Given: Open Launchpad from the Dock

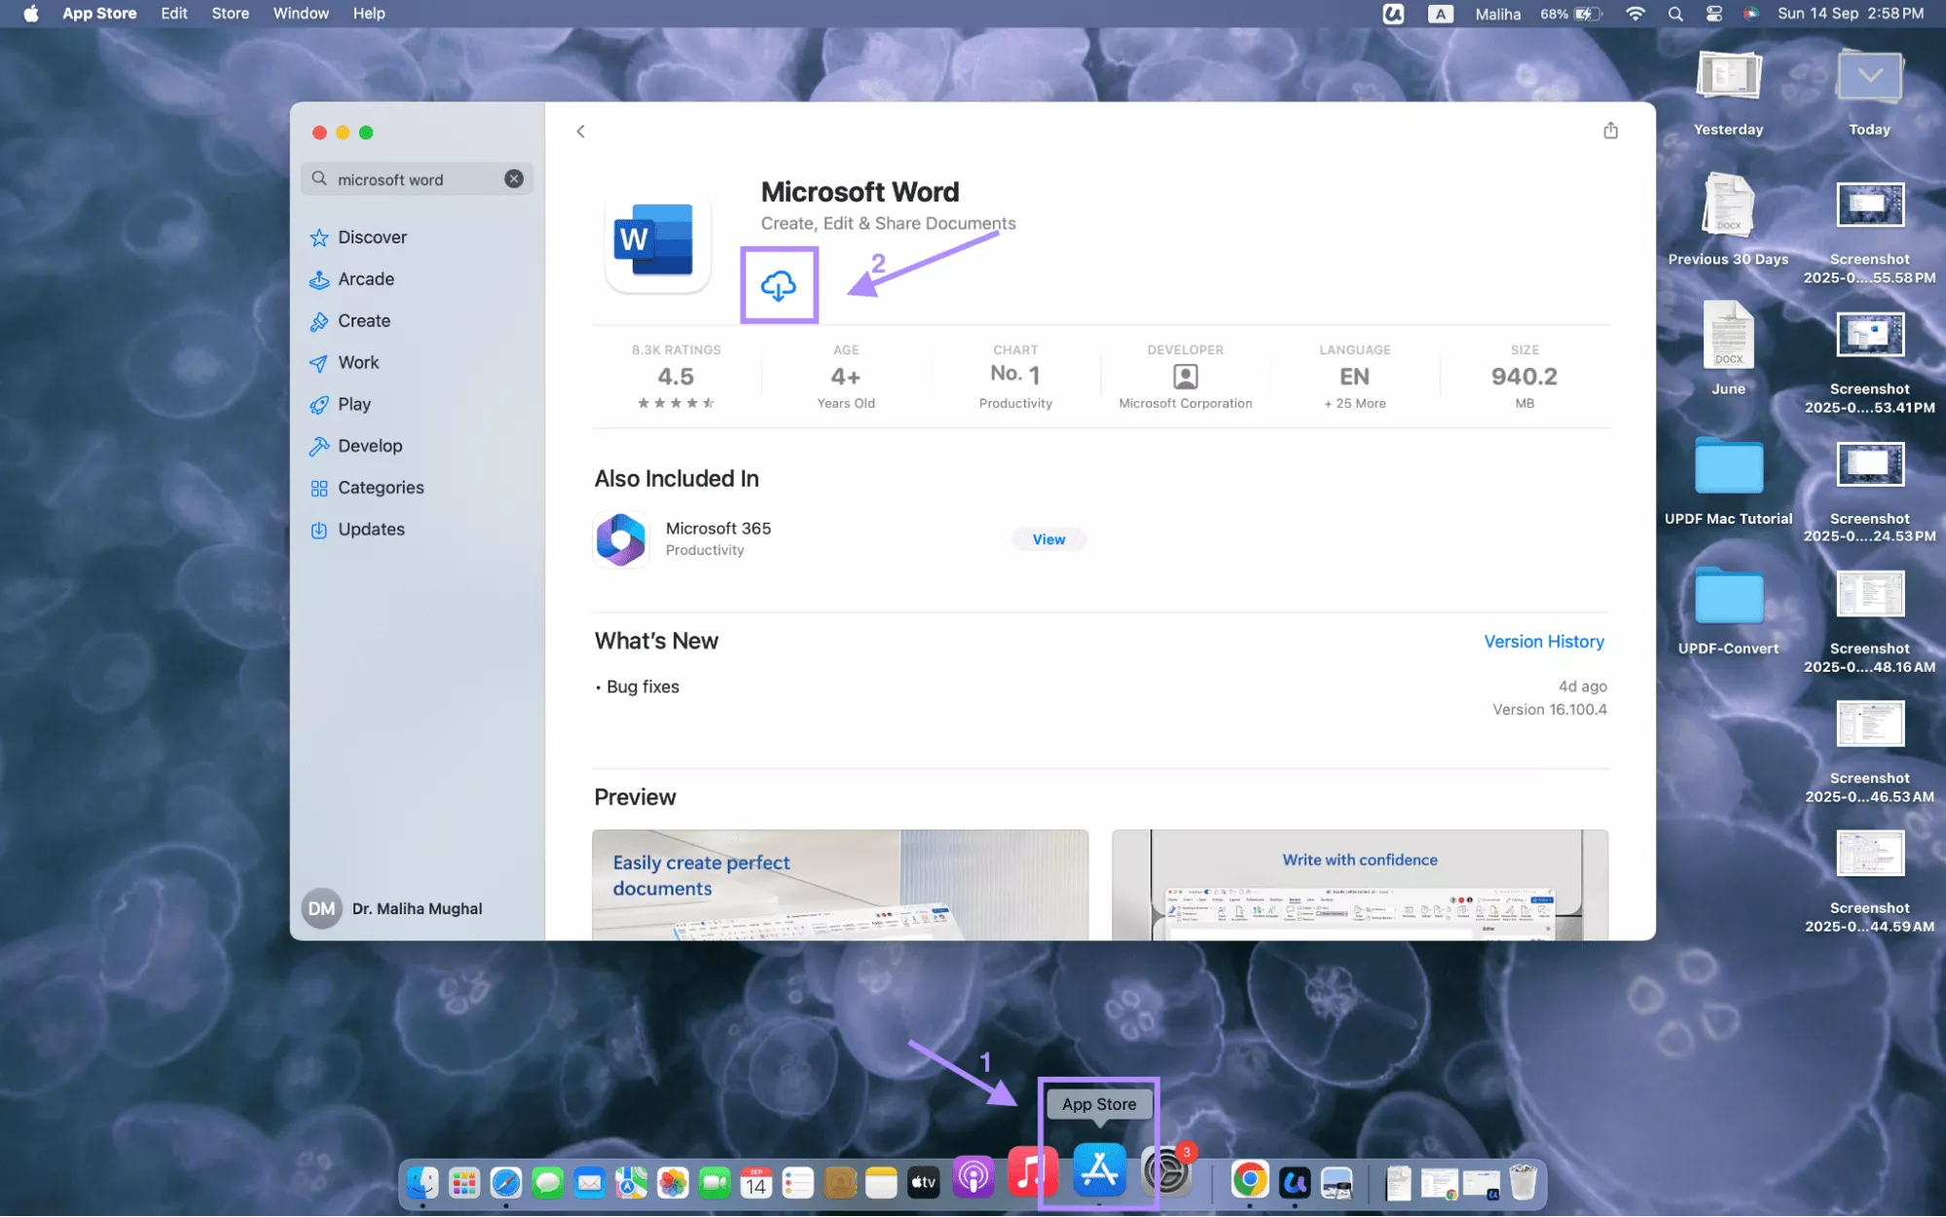Looking at the screenshot, I should point(464,1183).
